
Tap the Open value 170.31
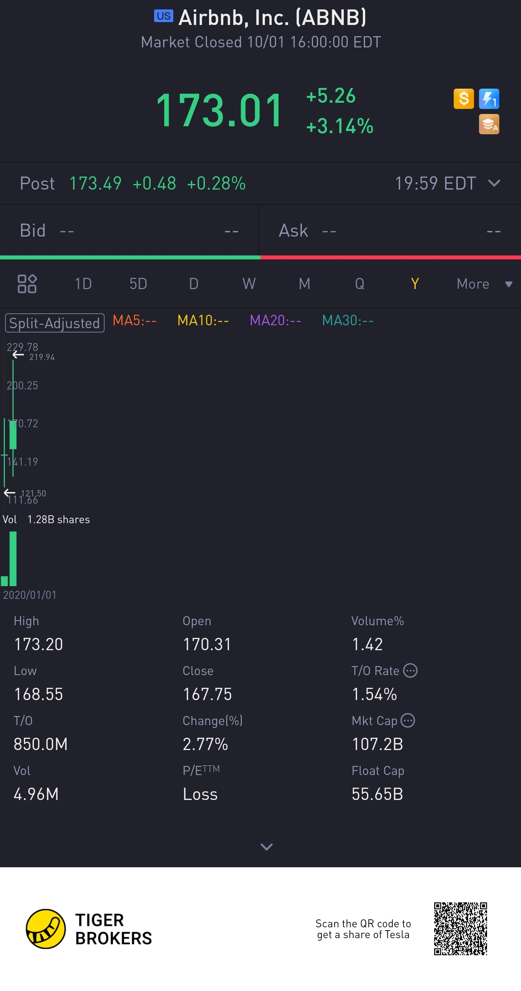point(207,644)
